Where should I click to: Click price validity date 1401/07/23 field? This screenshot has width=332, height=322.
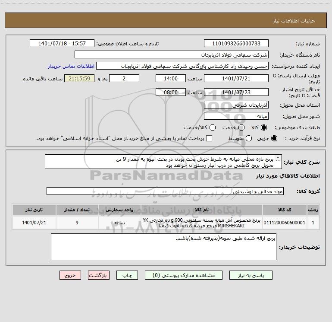coord(236,92)
